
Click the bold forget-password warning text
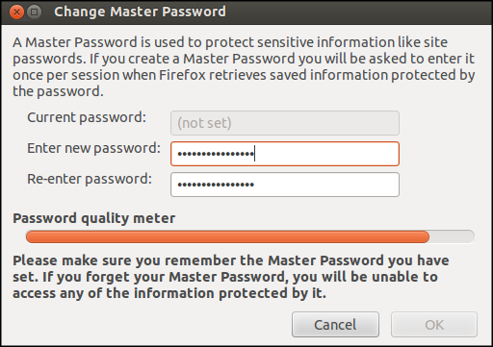[231, 277]
